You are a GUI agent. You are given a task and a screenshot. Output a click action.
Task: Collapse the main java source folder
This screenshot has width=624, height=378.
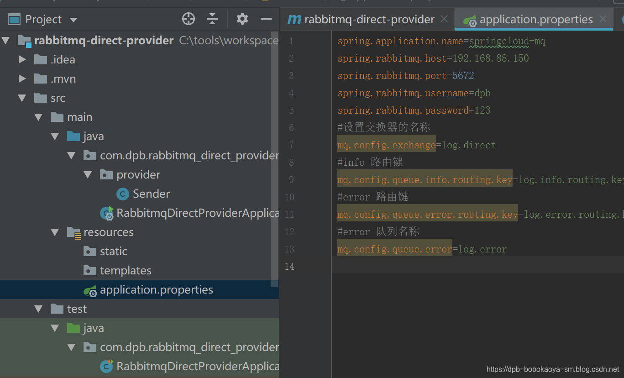(x=55, y=136)
